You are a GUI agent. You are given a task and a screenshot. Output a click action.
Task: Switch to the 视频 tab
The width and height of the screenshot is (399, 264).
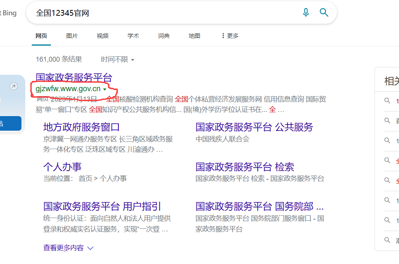pos(103,36)
